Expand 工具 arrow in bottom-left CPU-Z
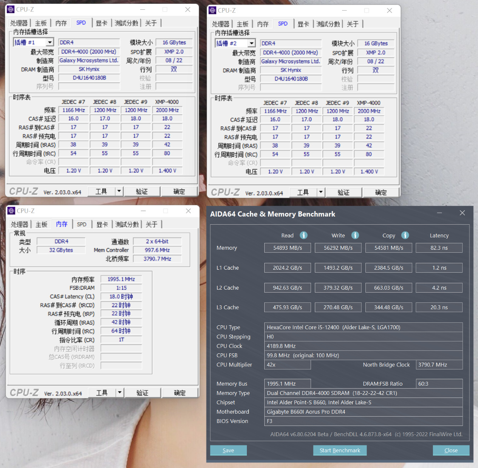 tap(119, 393)
